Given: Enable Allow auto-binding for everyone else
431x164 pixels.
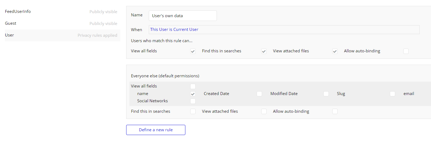Looking at the screenshot, I should (335, 111).
